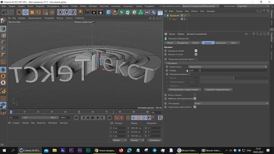
Task: Click the Floor grid scene icon
Action: pyautogui.click(x=160, y=12)
